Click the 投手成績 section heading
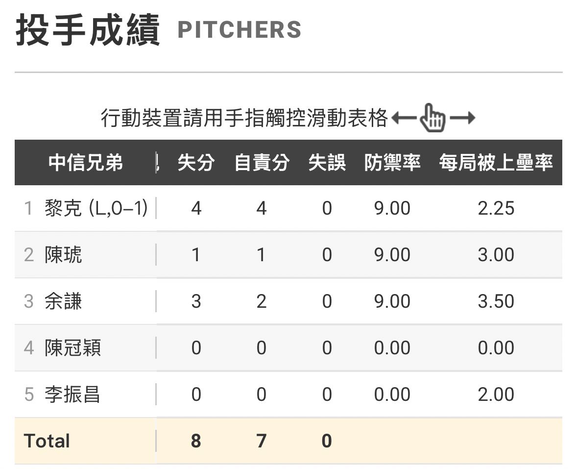 click(x=88, y=30)
